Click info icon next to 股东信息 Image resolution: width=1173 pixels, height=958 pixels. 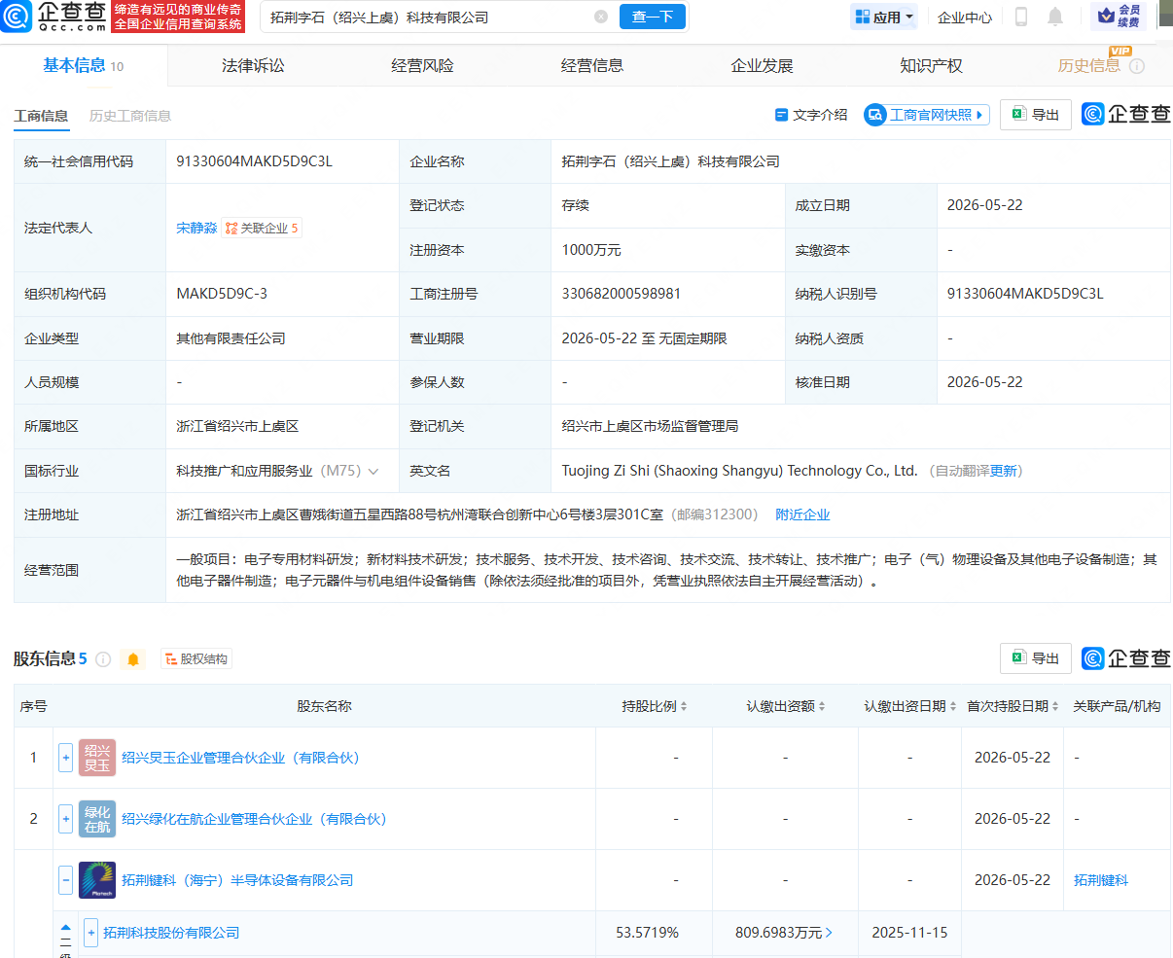point(103,659)
